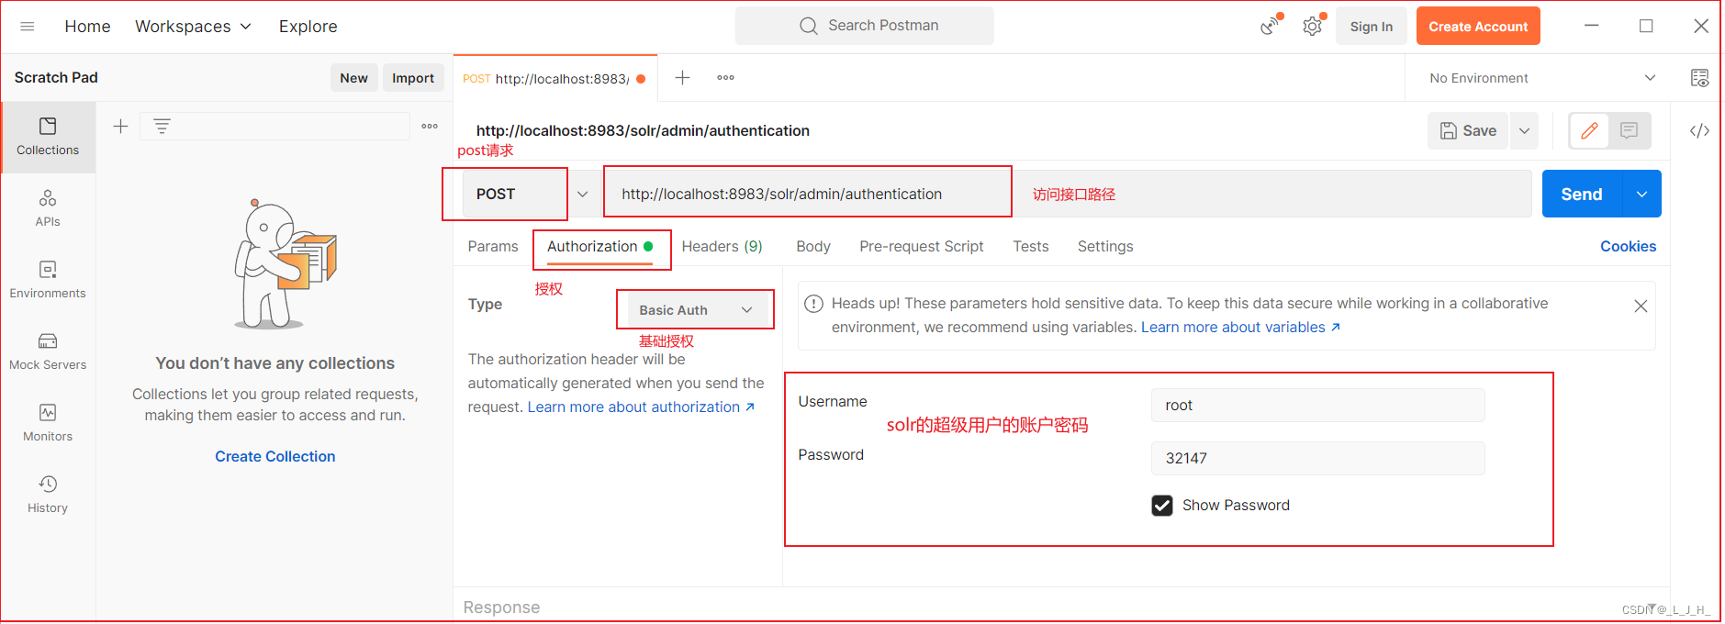Expand the Workspaces dropdown
The height and width of the screenshot is (624, 1725).
click(193, 27)
